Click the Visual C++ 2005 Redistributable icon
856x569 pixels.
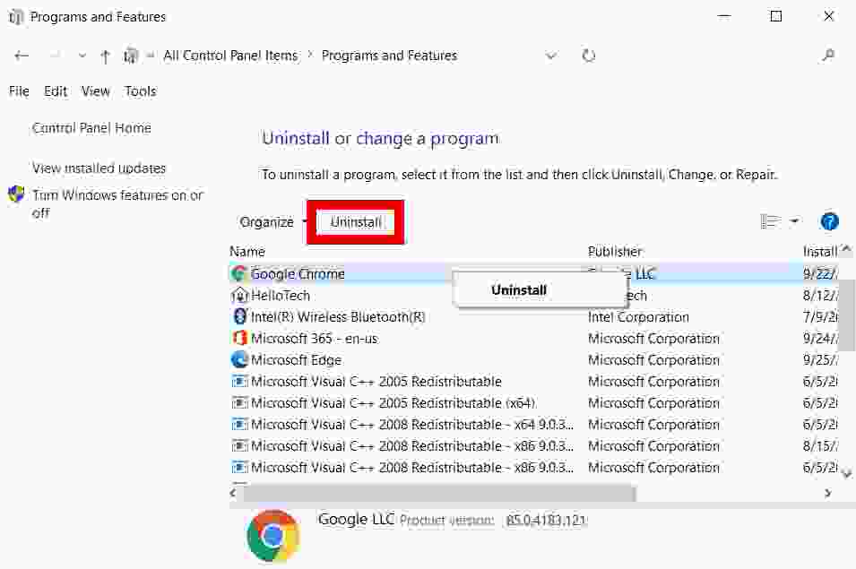[239, 382]
